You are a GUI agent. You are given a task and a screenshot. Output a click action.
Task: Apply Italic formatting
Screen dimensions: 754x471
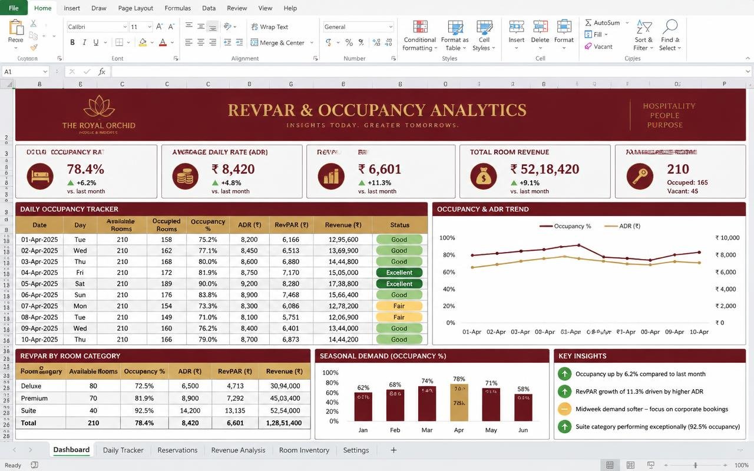[x=84, y=42]
